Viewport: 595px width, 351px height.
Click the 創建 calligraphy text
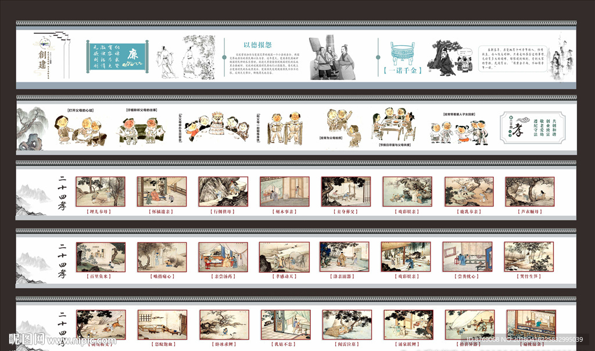pyautogui.click(x=42, y=60)
